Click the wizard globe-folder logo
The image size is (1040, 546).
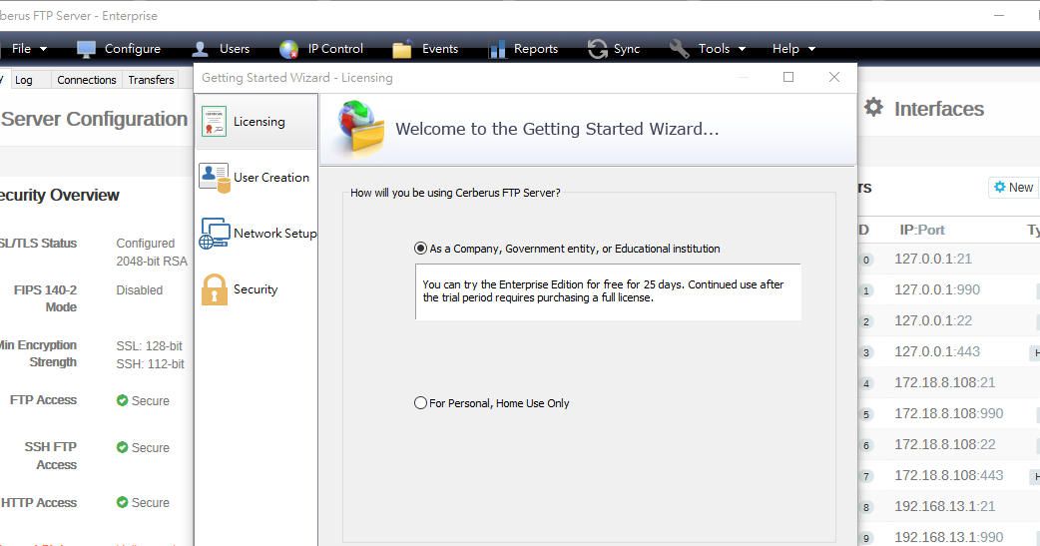361,128
